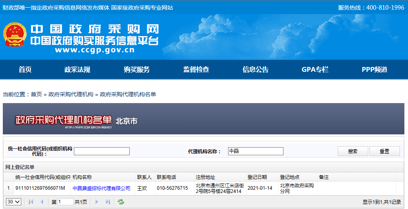Open the 中赢鼎盛招标代理有限公司 agency link
The height and width of the screenshot is (209, 408).
[101, 188]
